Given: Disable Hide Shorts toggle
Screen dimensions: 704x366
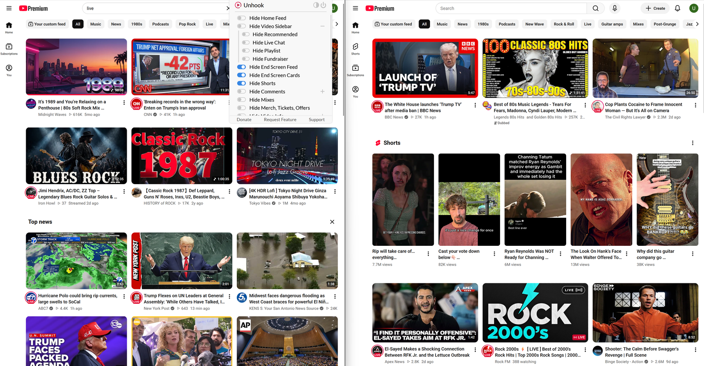Looking at the screenshot, I should [x=241, y=83].
